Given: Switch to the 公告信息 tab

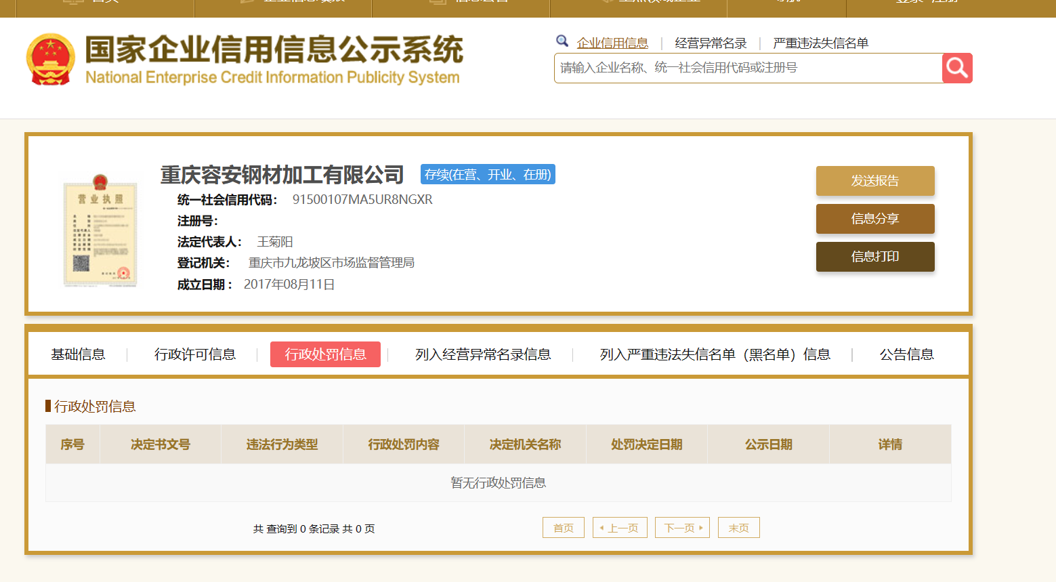Looking at the screenshot, I should coord(906,354).
